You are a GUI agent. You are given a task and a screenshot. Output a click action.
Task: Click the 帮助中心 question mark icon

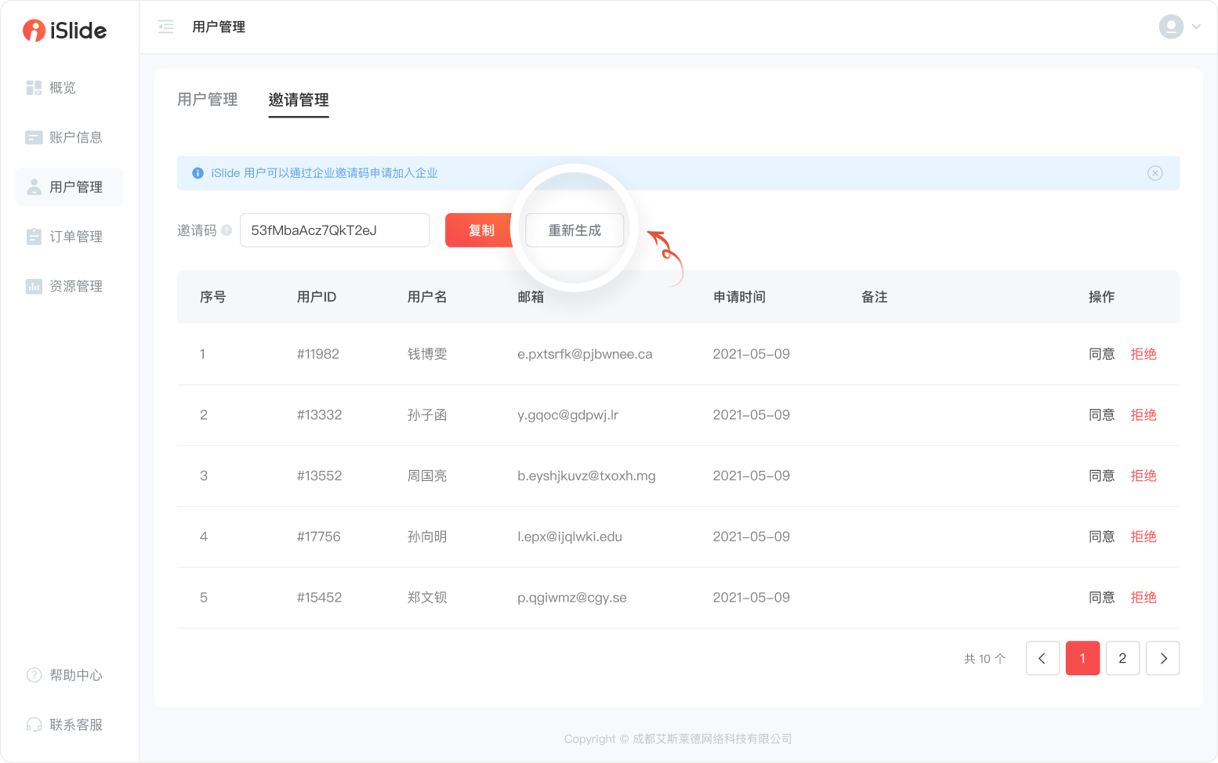[34, 675]
